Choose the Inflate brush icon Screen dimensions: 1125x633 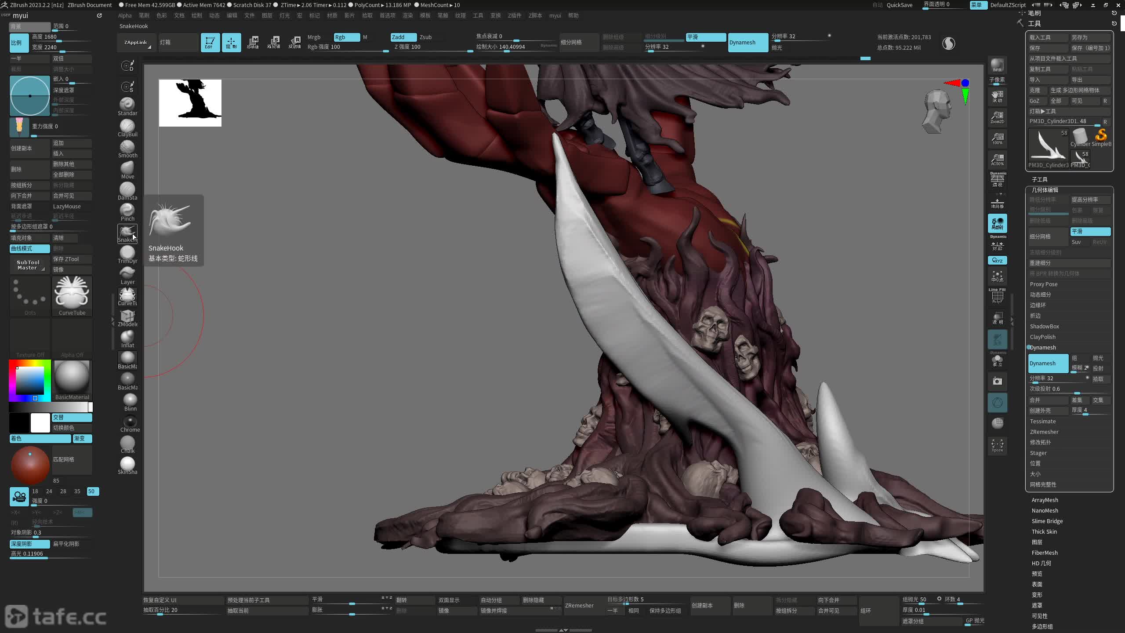pyautogui.click(x=127, y=338)
